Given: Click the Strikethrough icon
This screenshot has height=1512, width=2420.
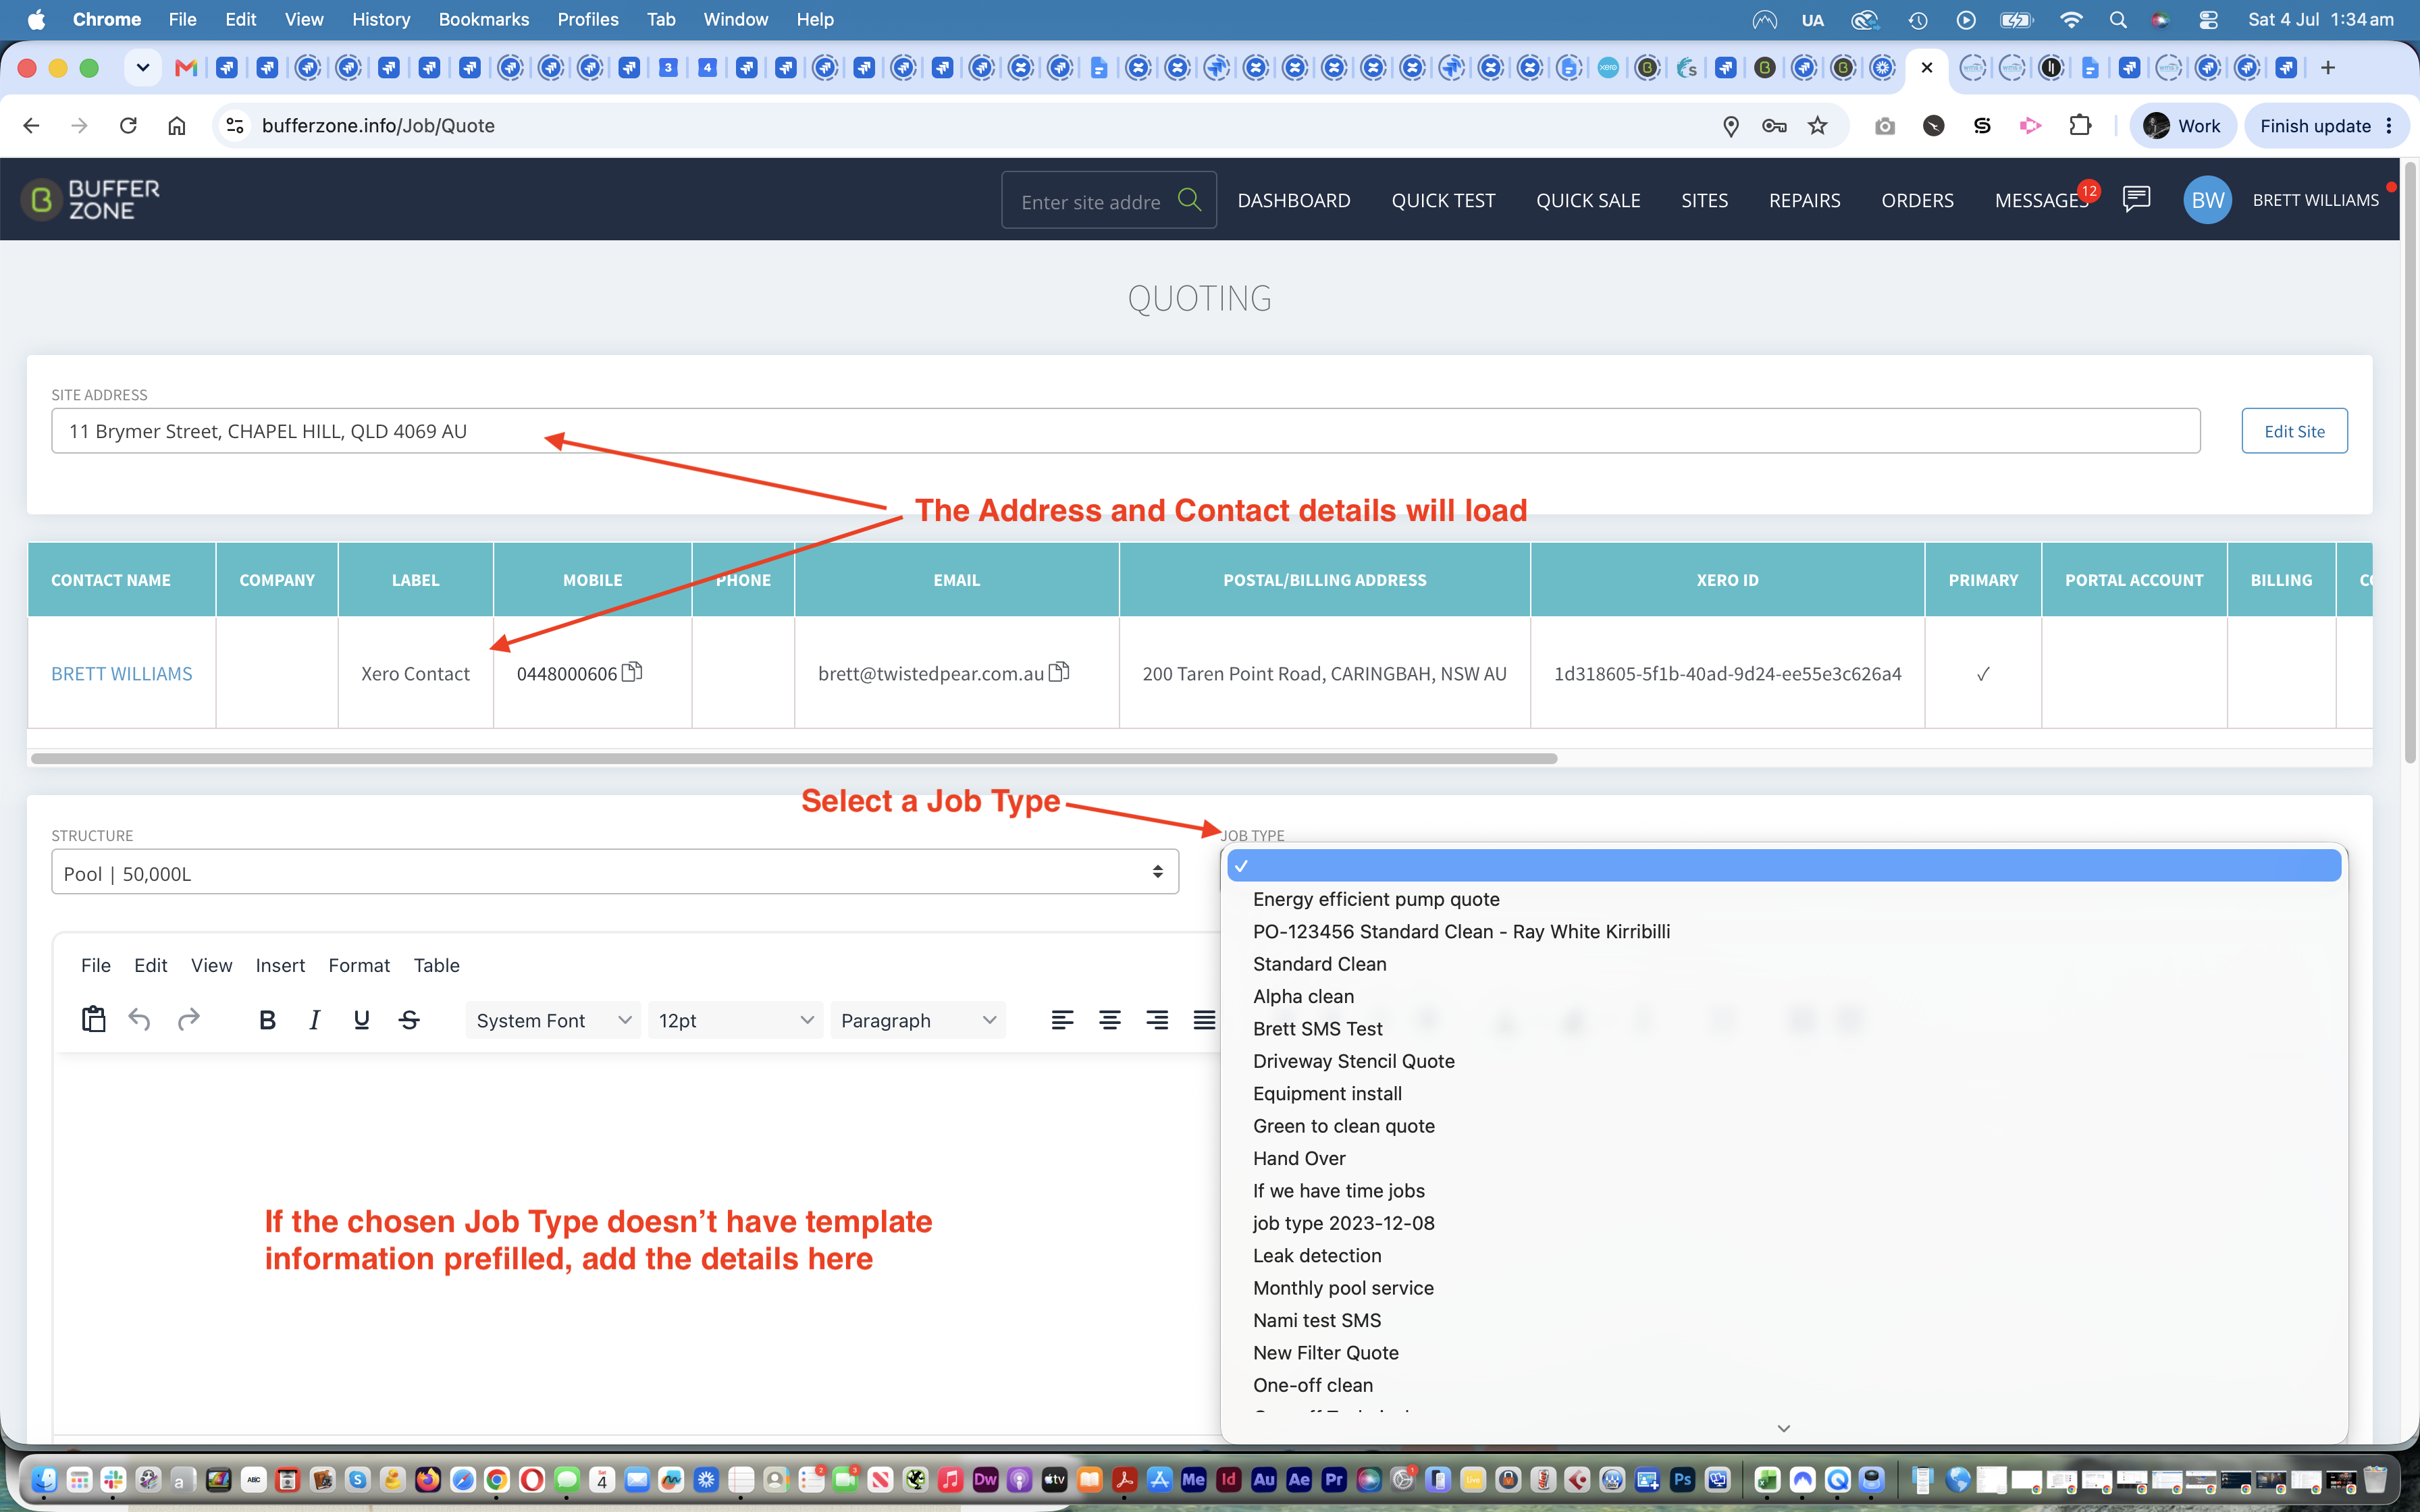Looking at the screenshot, I should tap(409, 1020).
